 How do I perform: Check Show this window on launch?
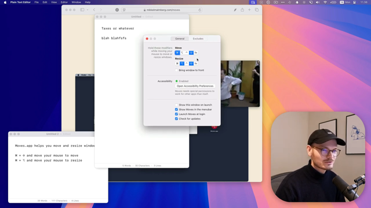pyautogui.click(x=176, y=105)
